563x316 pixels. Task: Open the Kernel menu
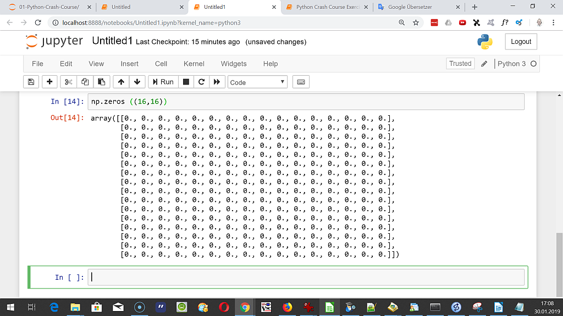194,64
